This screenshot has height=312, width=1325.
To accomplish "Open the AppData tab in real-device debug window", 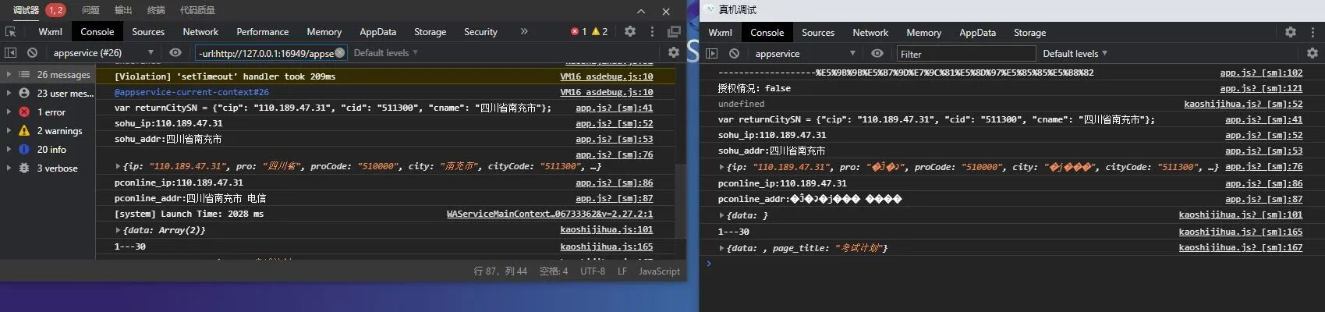I will (x=978, y=33).
